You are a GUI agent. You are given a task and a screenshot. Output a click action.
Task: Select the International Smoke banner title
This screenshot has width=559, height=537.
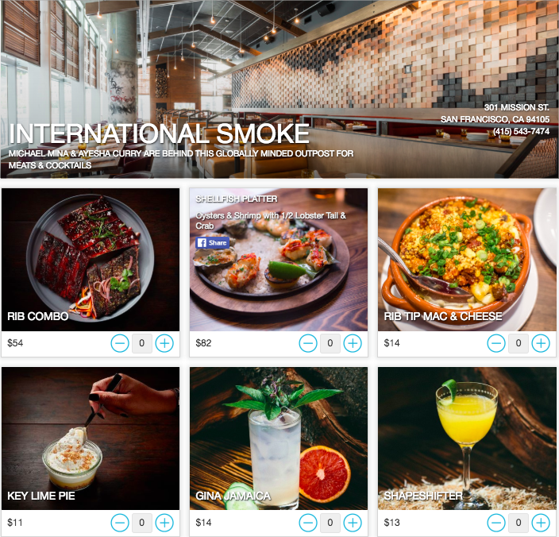coord(160,133)
